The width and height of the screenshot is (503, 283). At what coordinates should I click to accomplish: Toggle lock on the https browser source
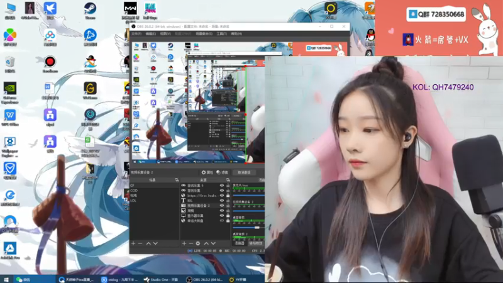click(x=228, y=196)
